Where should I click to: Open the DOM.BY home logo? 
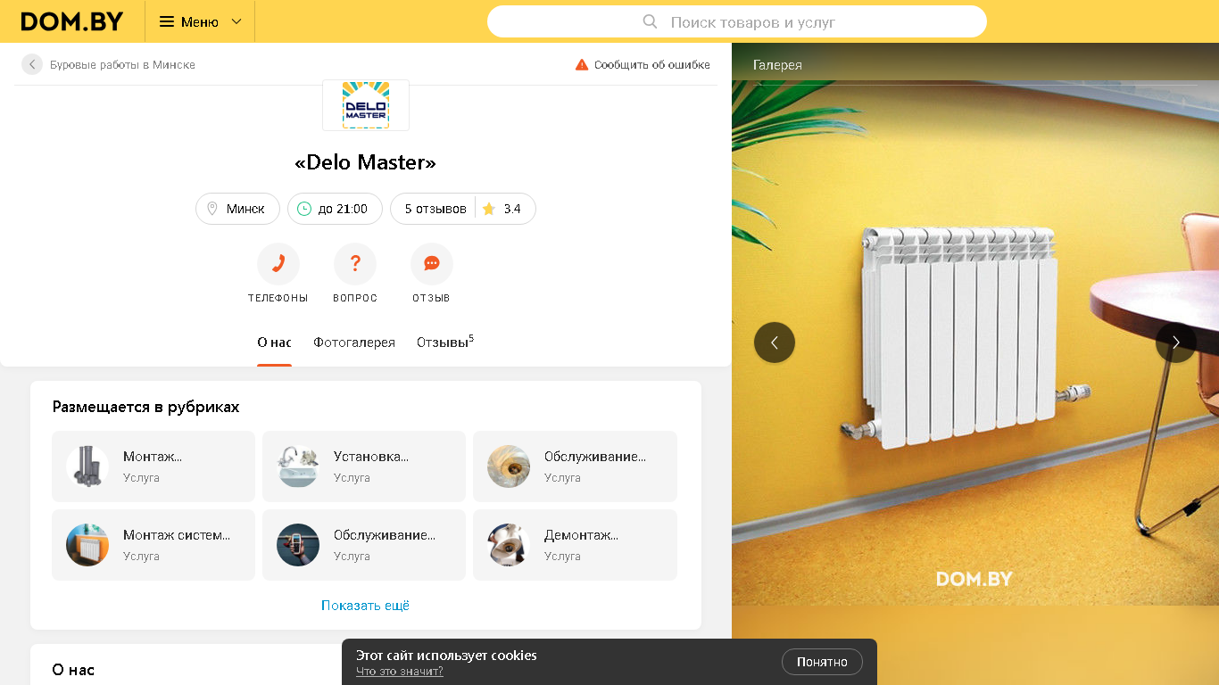coord(72,21)
